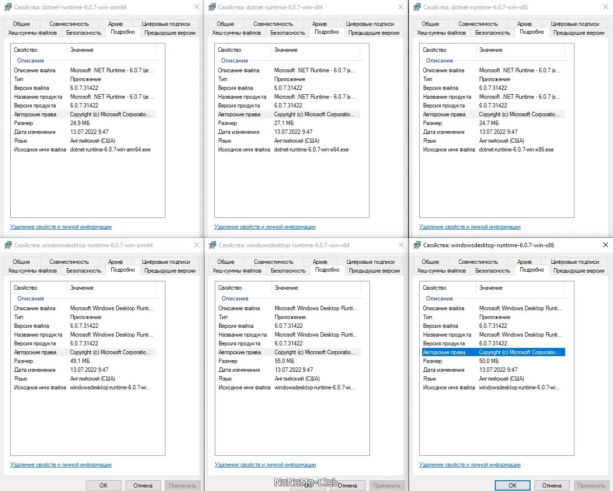Click installer icon in dotnet-runtime-6.0.7-win-x64 title bar
Image resolution: width=613 pixels, height=491 pixels.
pos(212,7)
